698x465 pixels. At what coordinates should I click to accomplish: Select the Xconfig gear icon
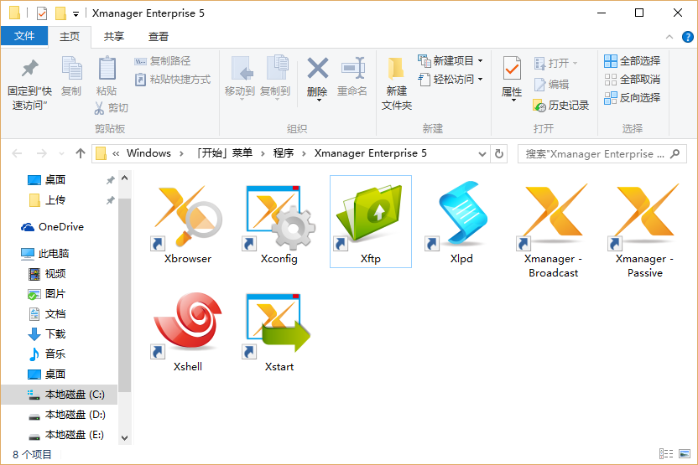click(279, 216)
